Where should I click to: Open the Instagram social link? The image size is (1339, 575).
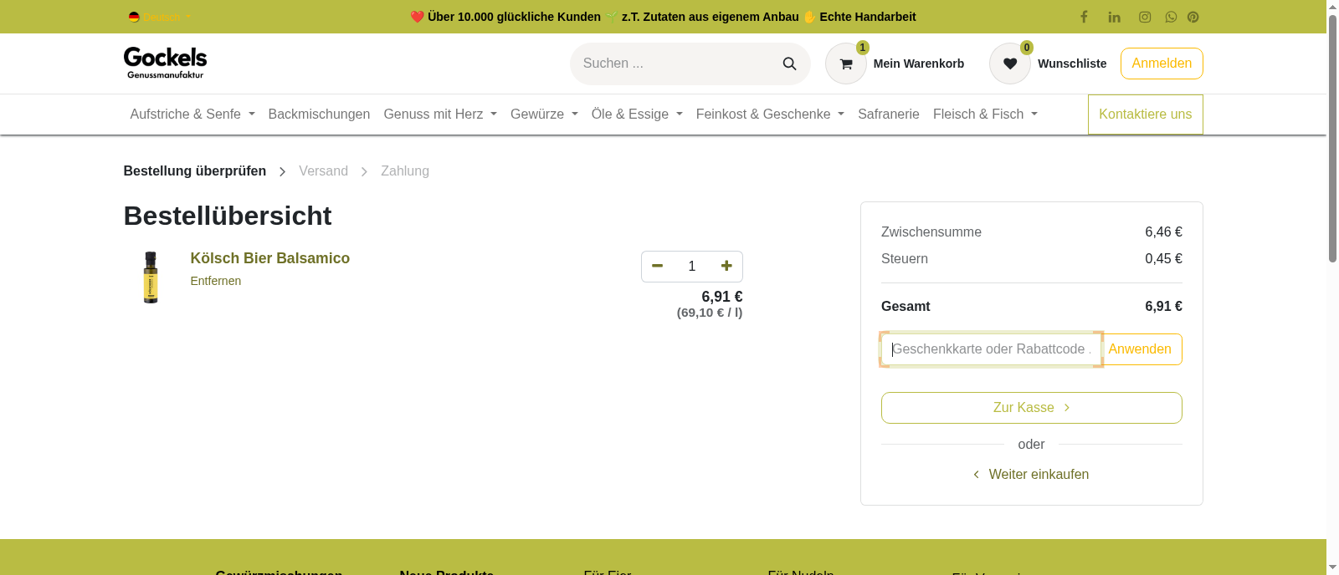[1144, 17]
